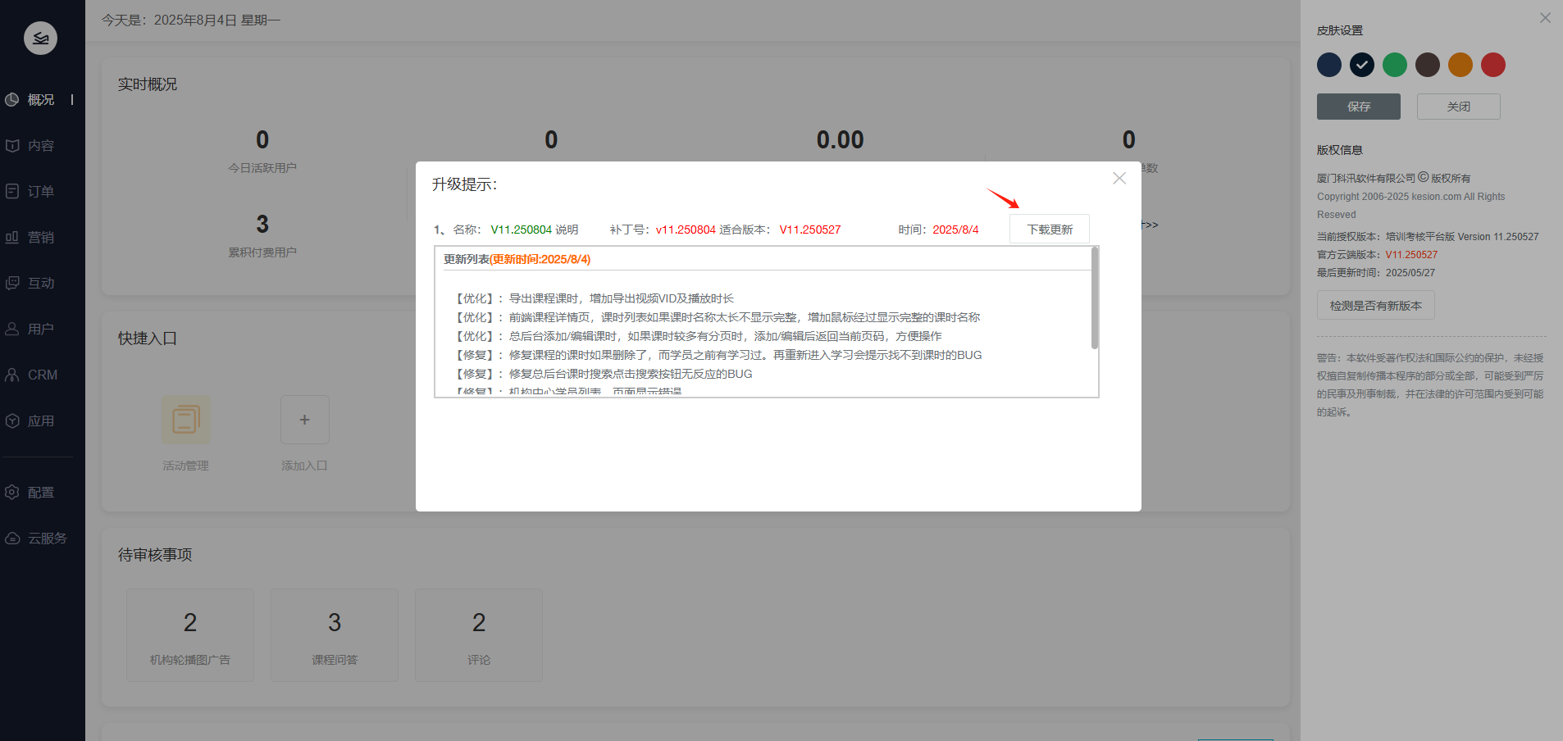The height and width of the screenshot is (741, 1563).
Task: Open the 配置 settings section
Action: (40, 493)
